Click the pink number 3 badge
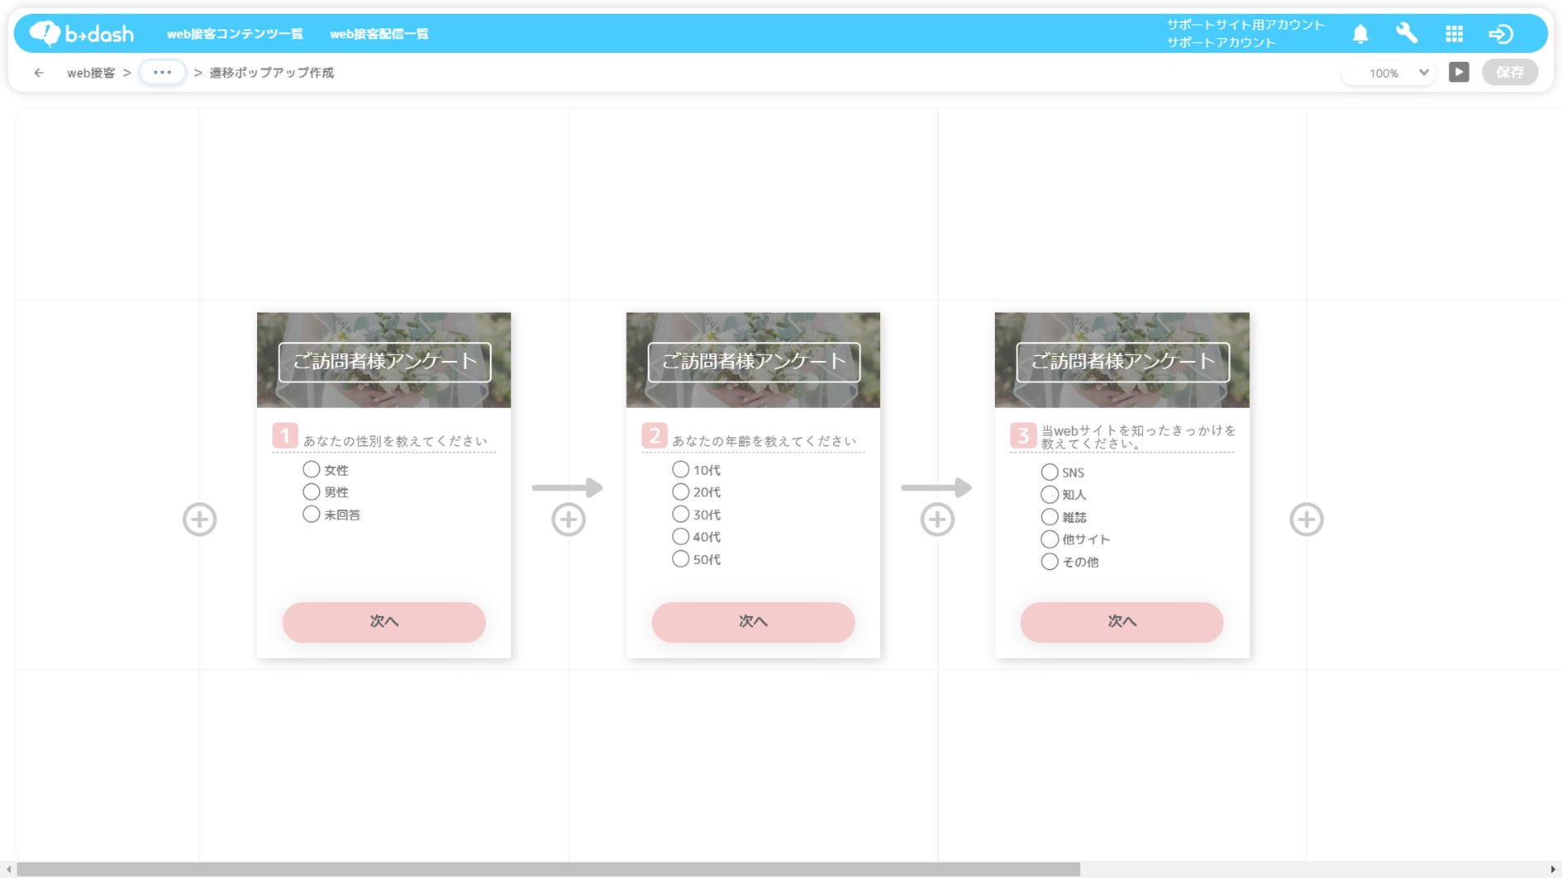The width and height of the screenshot is (1562, 878). [1023, 435]
